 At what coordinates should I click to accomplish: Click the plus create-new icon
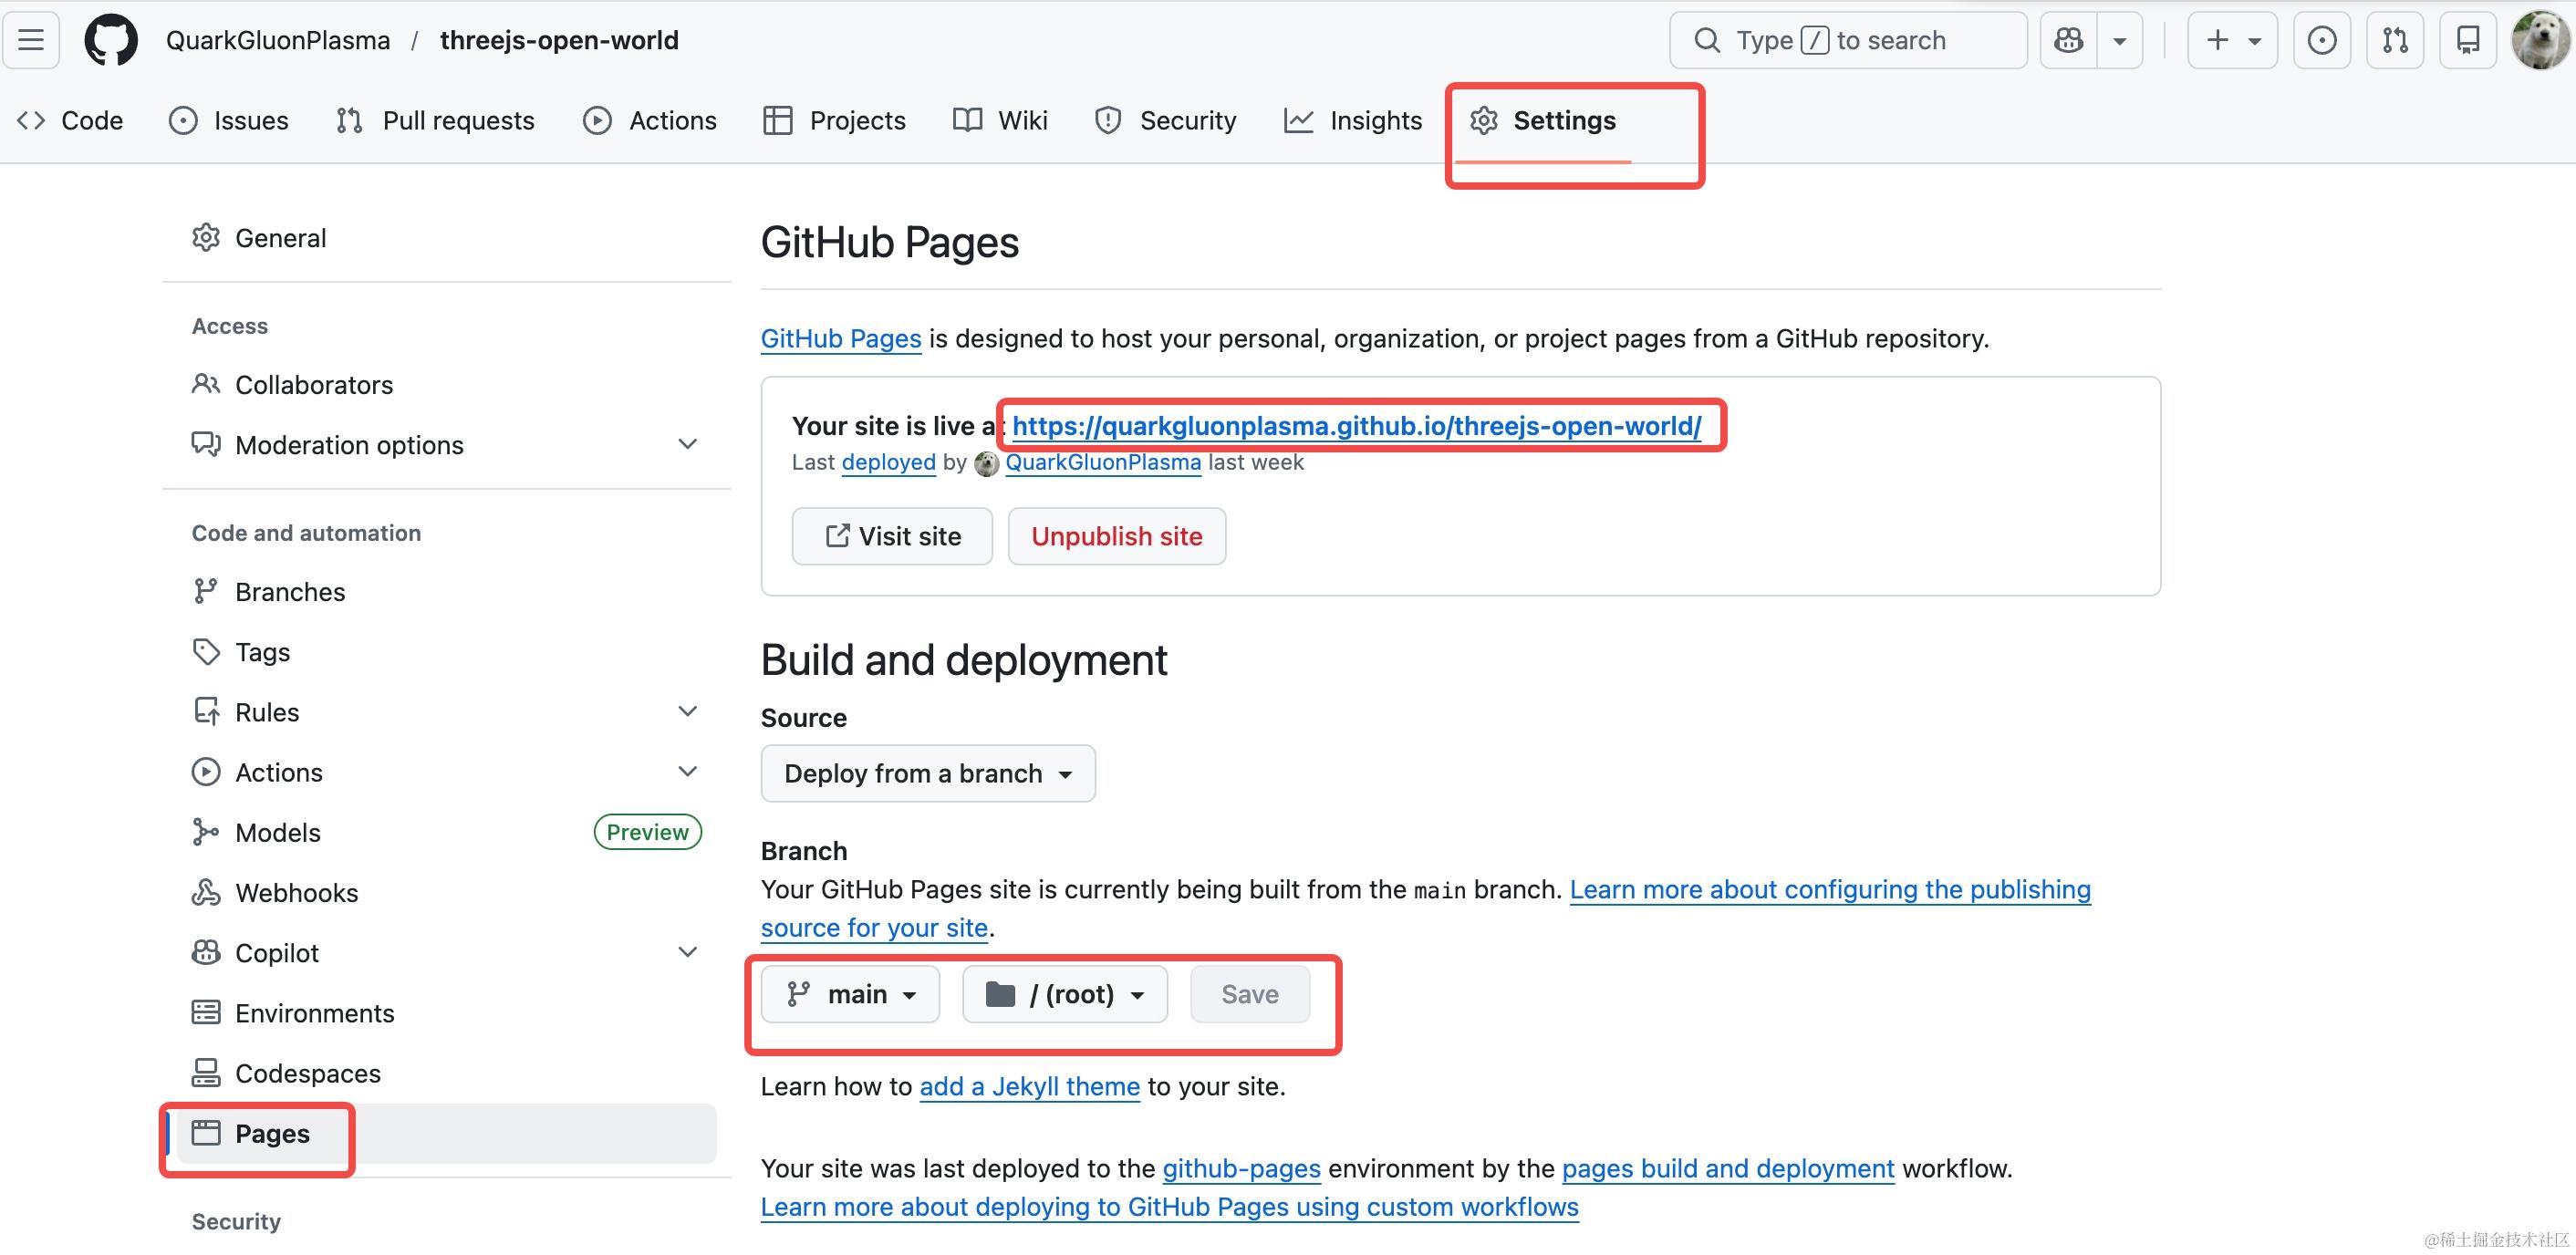[x=2217, y=40]
